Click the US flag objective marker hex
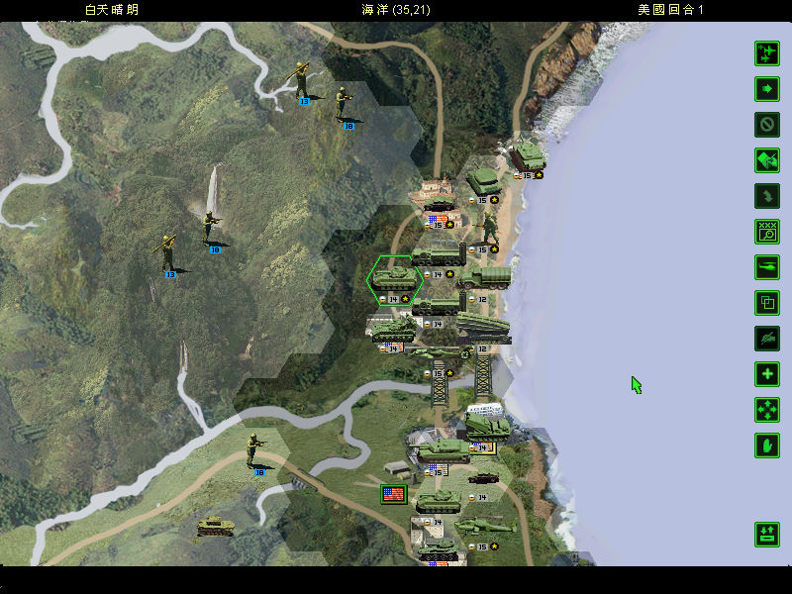The height and width of the screenshot is (594, 792). point(394,493)
